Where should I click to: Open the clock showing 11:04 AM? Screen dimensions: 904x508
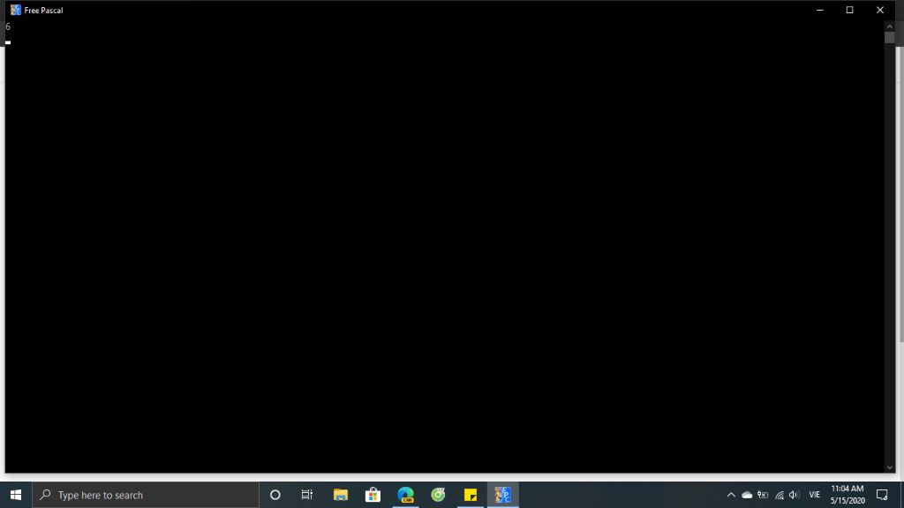click(847, 495)
